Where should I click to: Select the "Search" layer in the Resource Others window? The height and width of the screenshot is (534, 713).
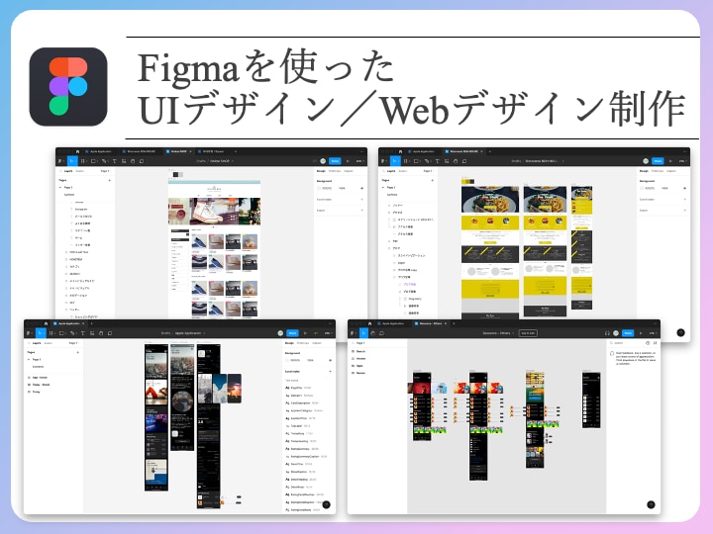377,351
